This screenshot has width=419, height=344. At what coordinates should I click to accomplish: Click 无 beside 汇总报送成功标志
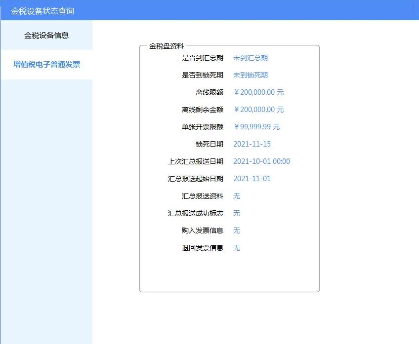[237, 213]
